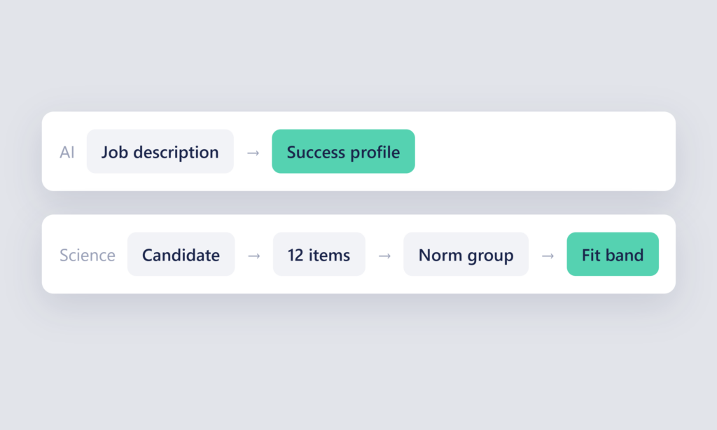Click empty space right of Success profile
717x430 pixels.
[544, 151]
